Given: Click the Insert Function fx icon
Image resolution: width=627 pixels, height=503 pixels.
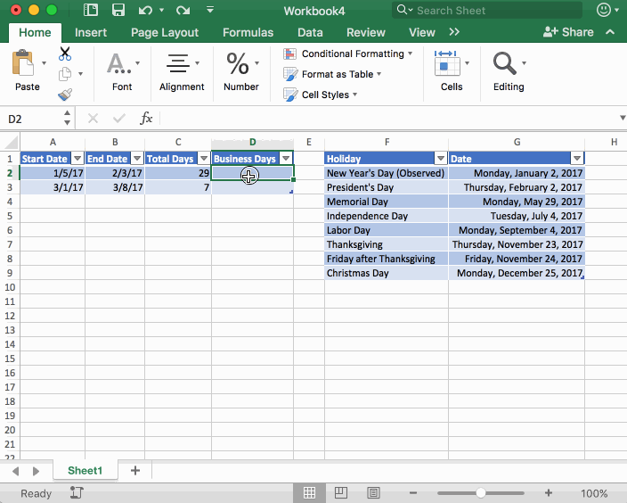Looking at the screenshot, I should tap(146, 119).
